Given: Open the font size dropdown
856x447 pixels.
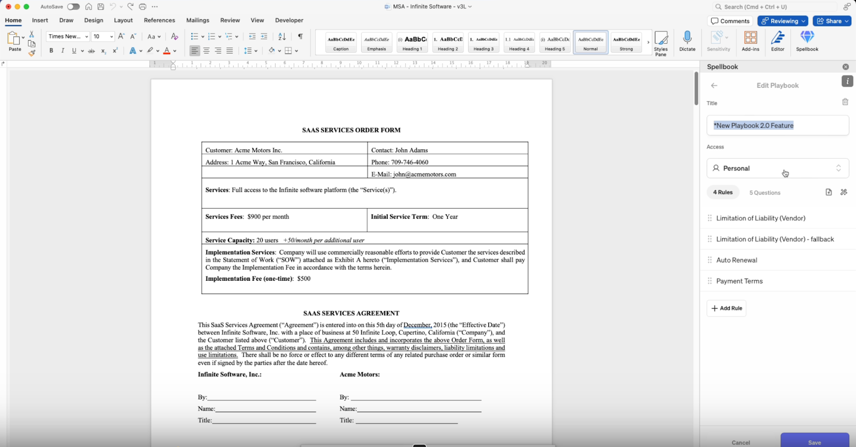Looking at the screenshot, I should tap(111, 37).
